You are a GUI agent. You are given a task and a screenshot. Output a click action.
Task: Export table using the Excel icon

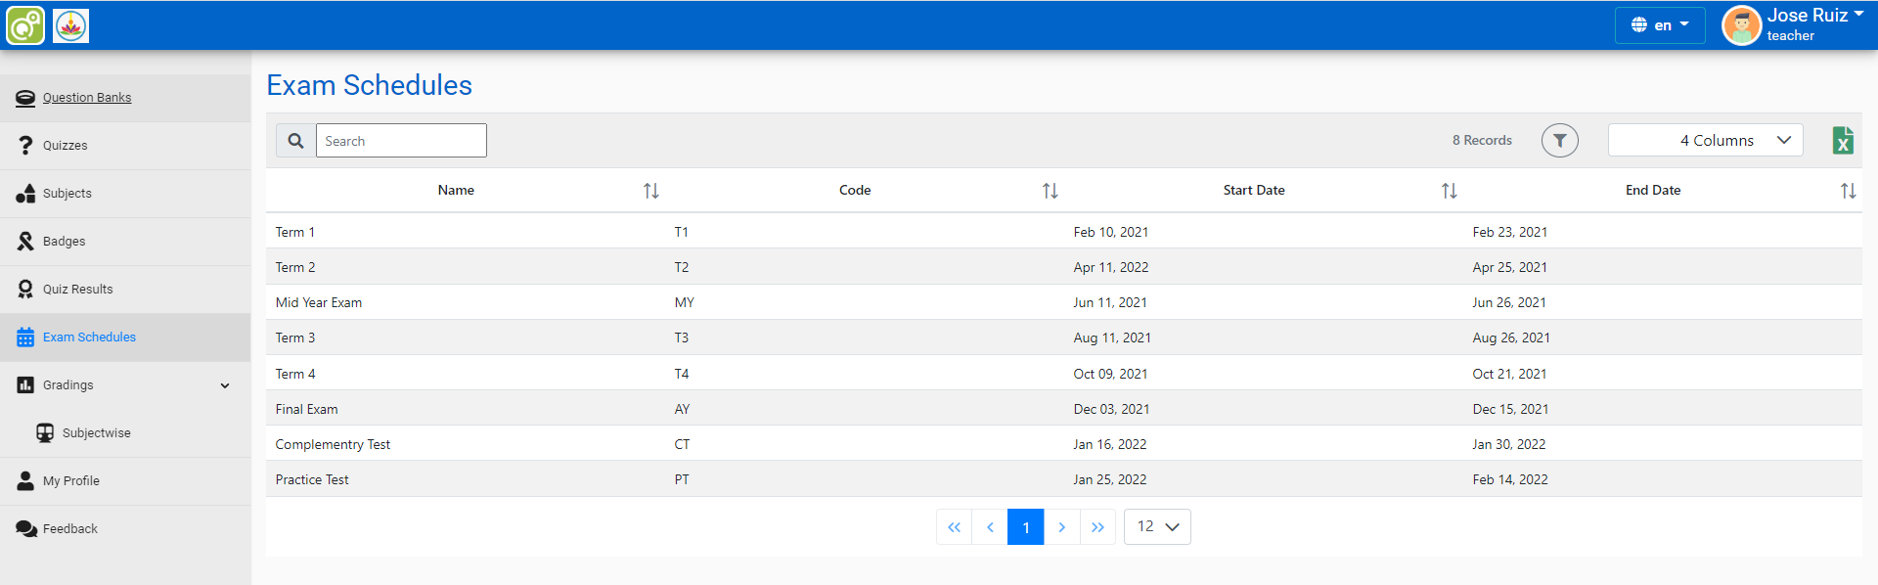coord(1842,141)
